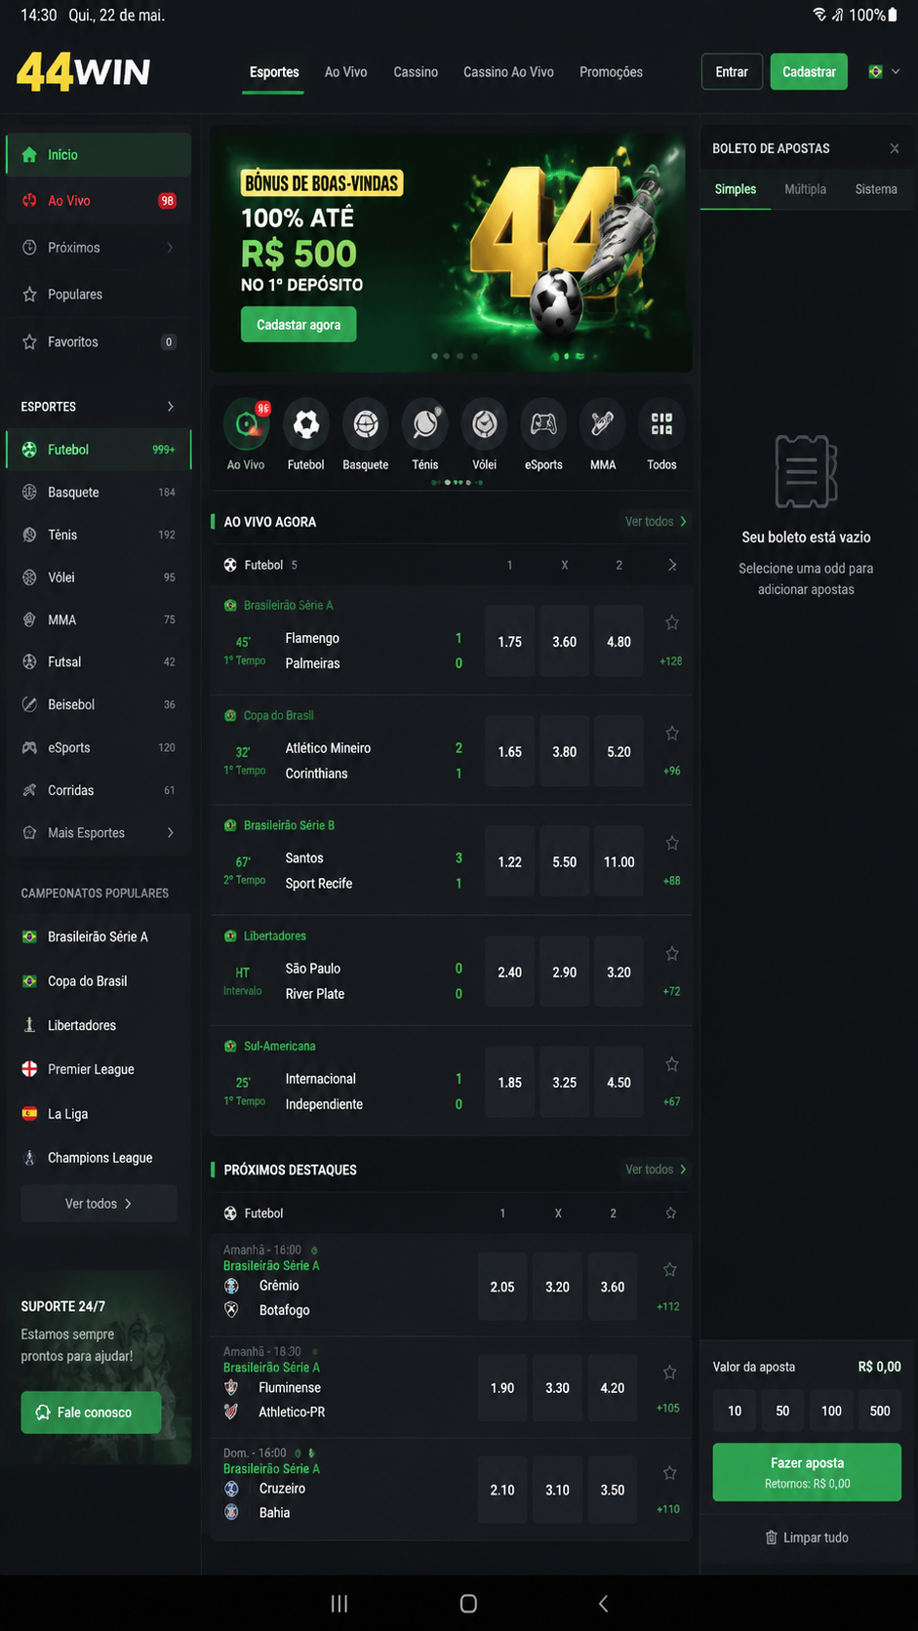Image resolution: width=918 pixels, height=1631 pixels.
Task: Favorite the Grêmio vs Botafogo match
Action: [670, 1269]
